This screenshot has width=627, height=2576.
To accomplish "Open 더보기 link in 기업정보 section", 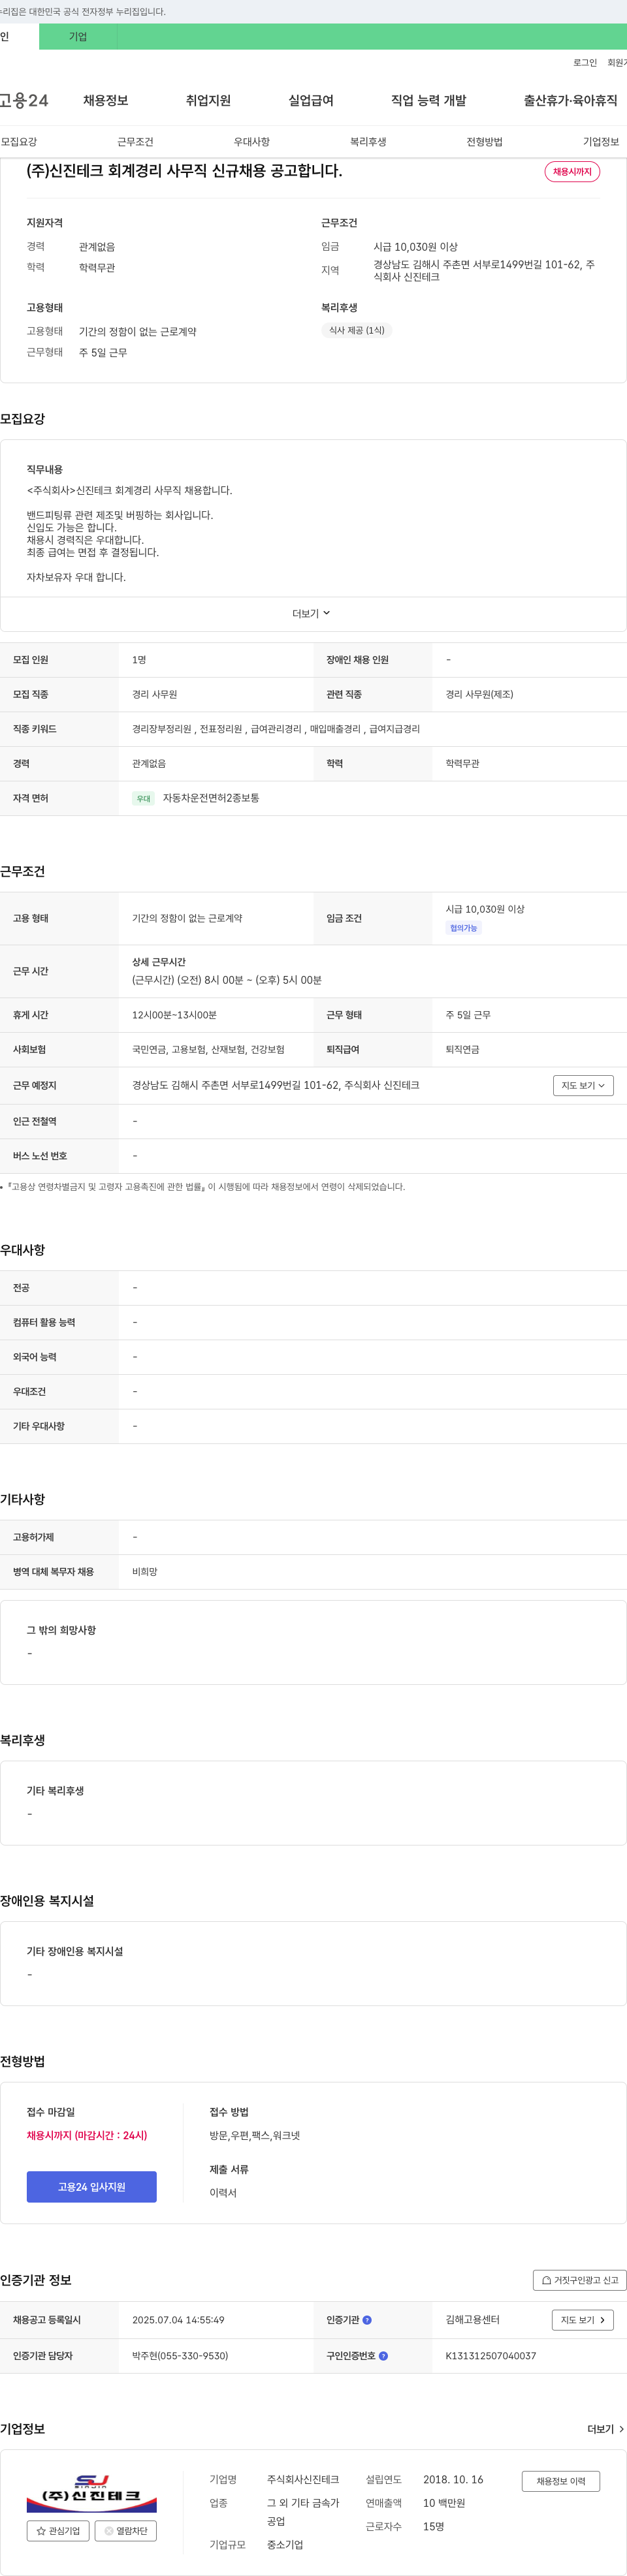I will pos(606,2428).
